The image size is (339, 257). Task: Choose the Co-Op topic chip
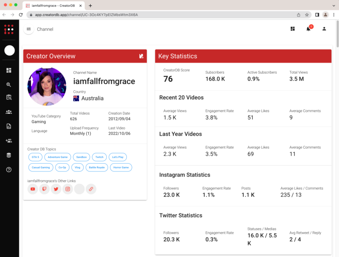(62, 167)
